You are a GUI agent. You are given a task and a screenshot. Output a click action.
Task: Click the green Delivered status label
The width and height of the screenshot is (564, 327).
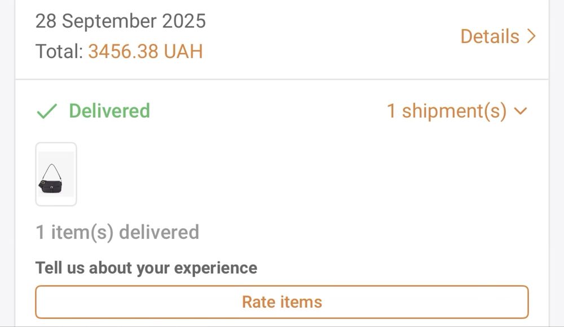(x=109, y=111)
